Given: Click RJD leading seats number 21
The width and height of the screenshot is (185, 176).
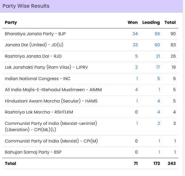Looking at the screenshot, I should tap(158, 56).
